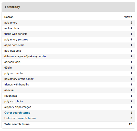Screen dimensions: 137x131
Task: Click the polyamory erotic tumblr entry
Action: click(19, 79)
